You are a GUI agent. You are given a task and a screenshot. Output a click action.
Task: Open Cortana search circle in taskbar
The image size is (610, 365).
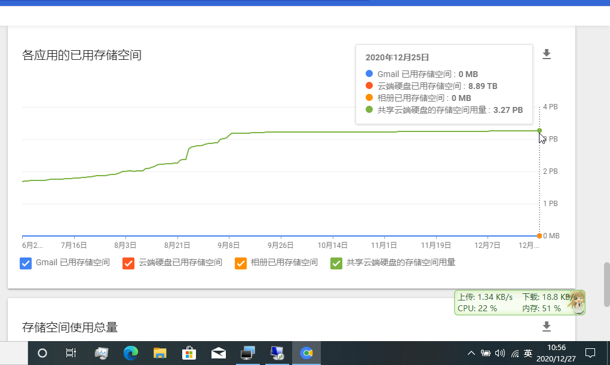coord(42,353)
